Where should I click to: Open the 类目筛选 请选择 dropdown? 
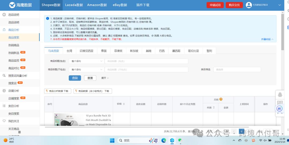pos(237,70)
